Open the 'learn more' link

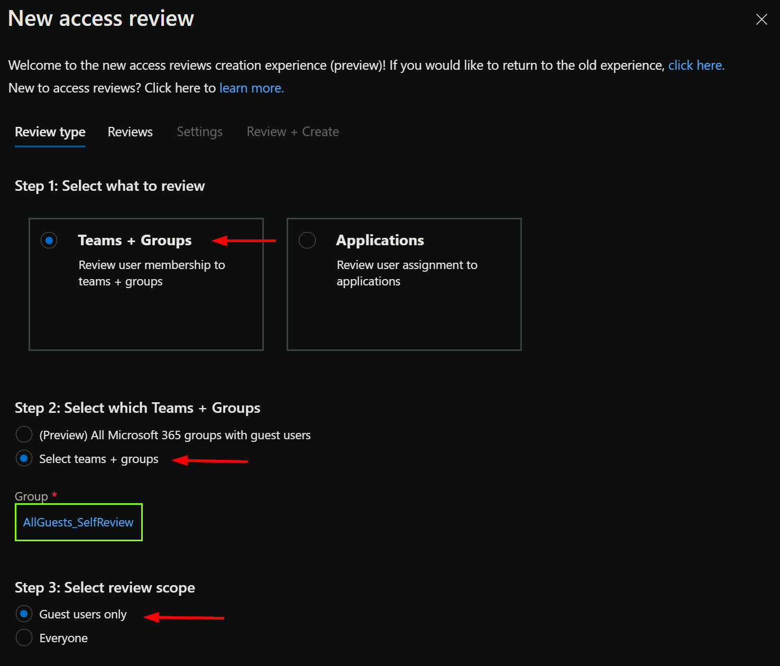tap(251, 88)
